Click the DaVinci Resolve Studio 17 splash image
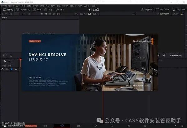187x128 pixels. 90,62
